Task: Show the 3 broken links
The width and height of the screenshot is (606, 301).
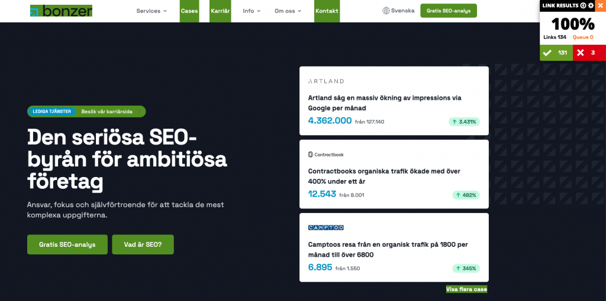Action: pyautogui.click(x=589, y=53)
